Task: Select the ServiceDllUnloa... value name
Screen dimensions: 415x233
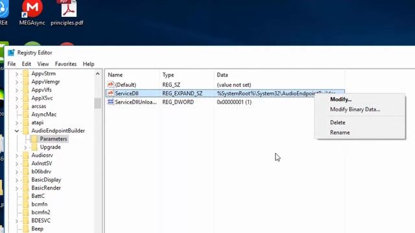Action: (x=136, y=102)
